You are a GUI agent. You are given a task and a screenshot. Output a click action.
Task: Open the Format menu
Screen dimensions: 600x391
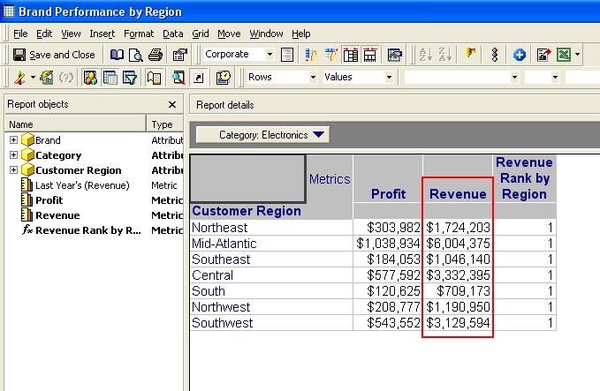139,34
